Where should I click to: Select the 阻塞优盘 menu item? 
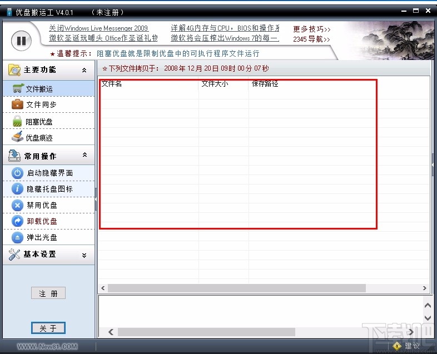tap(49, 121)
